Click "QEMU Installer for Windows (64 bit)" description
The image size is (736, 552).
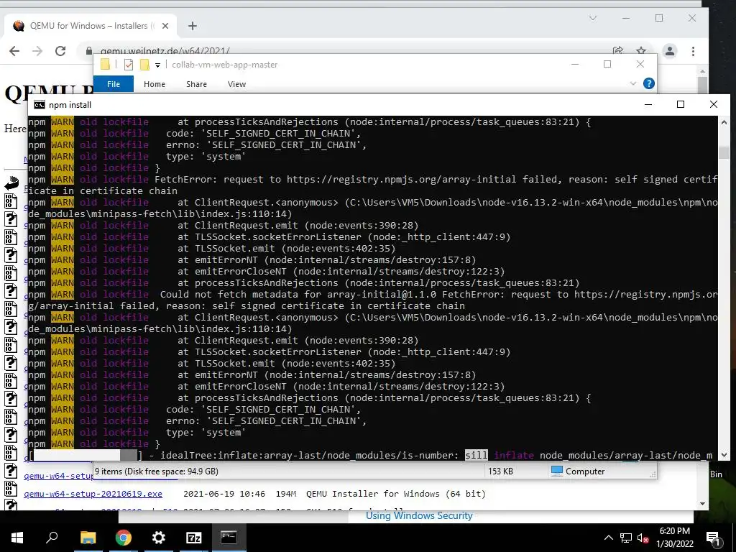pos(396,494)
